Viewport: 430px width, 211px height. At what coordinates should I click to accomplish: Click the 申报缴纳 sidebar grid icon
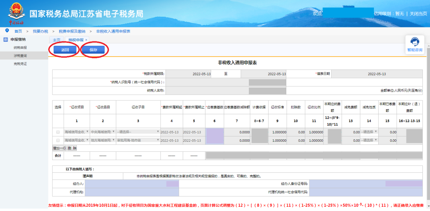(x=6, y=39)
